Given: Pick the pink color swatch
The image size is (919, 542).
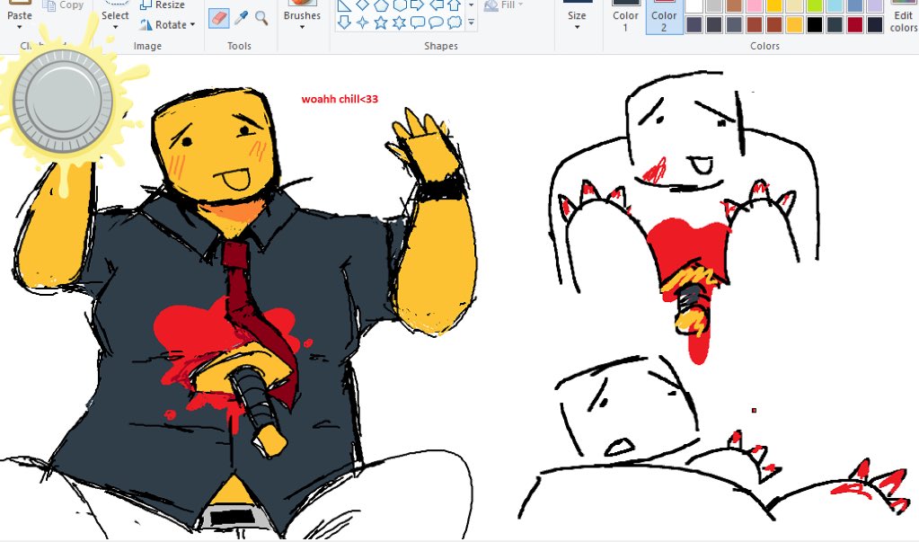Looking at the screenshot, I should pos(755,6).
